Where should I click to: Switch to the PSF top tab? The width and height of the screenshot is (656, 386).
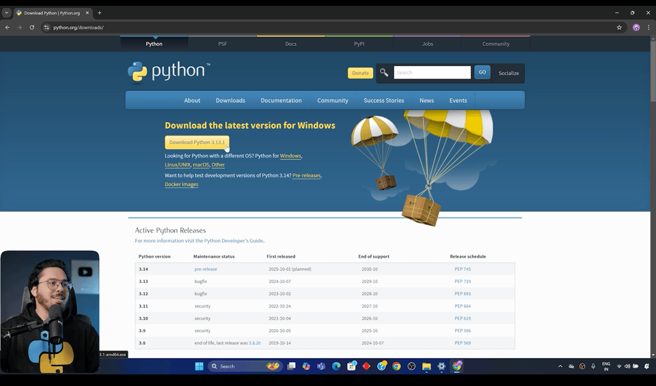[x=222, y=44]
